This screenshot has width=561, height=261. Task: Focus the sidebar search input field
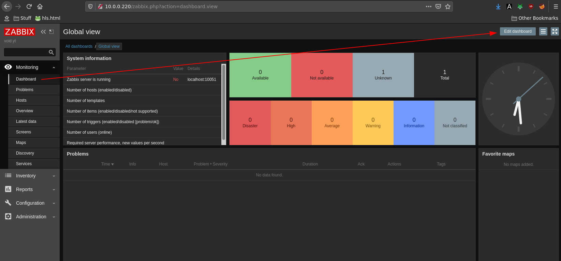[x=26, y=52]
